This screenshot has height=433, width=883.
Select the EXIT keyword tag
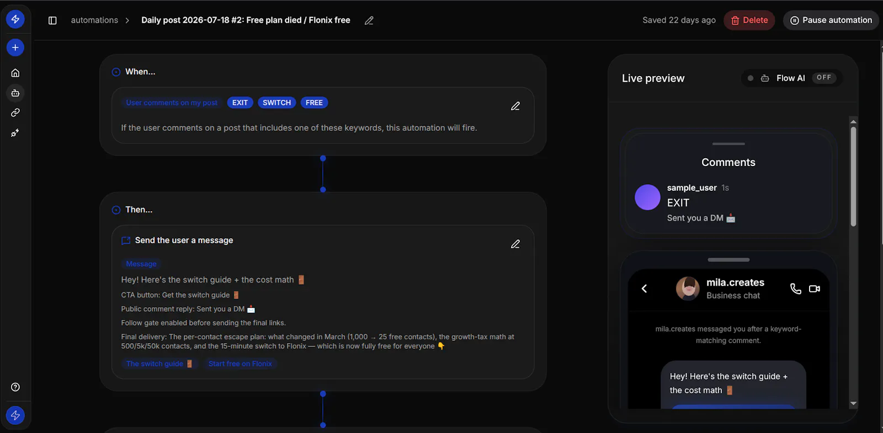pyautogui.click(x=240, y=103)
